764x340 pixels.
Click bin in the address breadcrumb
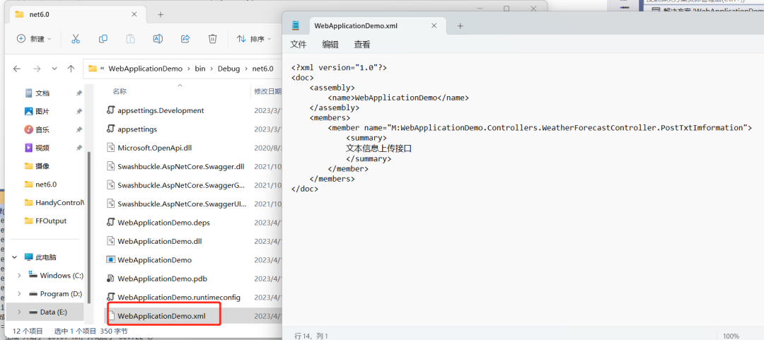(x=199, y=69)
